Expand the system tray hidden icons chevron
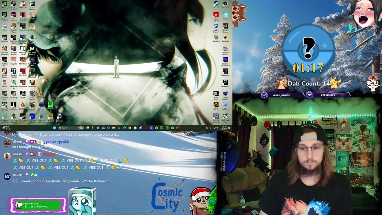The image size is (382, 215). pyautogui.click(x=203, y=128)
